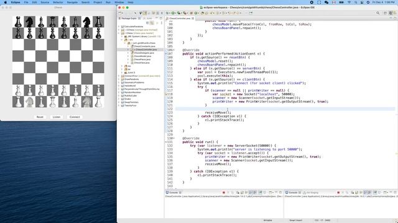Select the white queen on the chessboard
The width and height of the screenshot is (398, 223).
coord(52,102)
